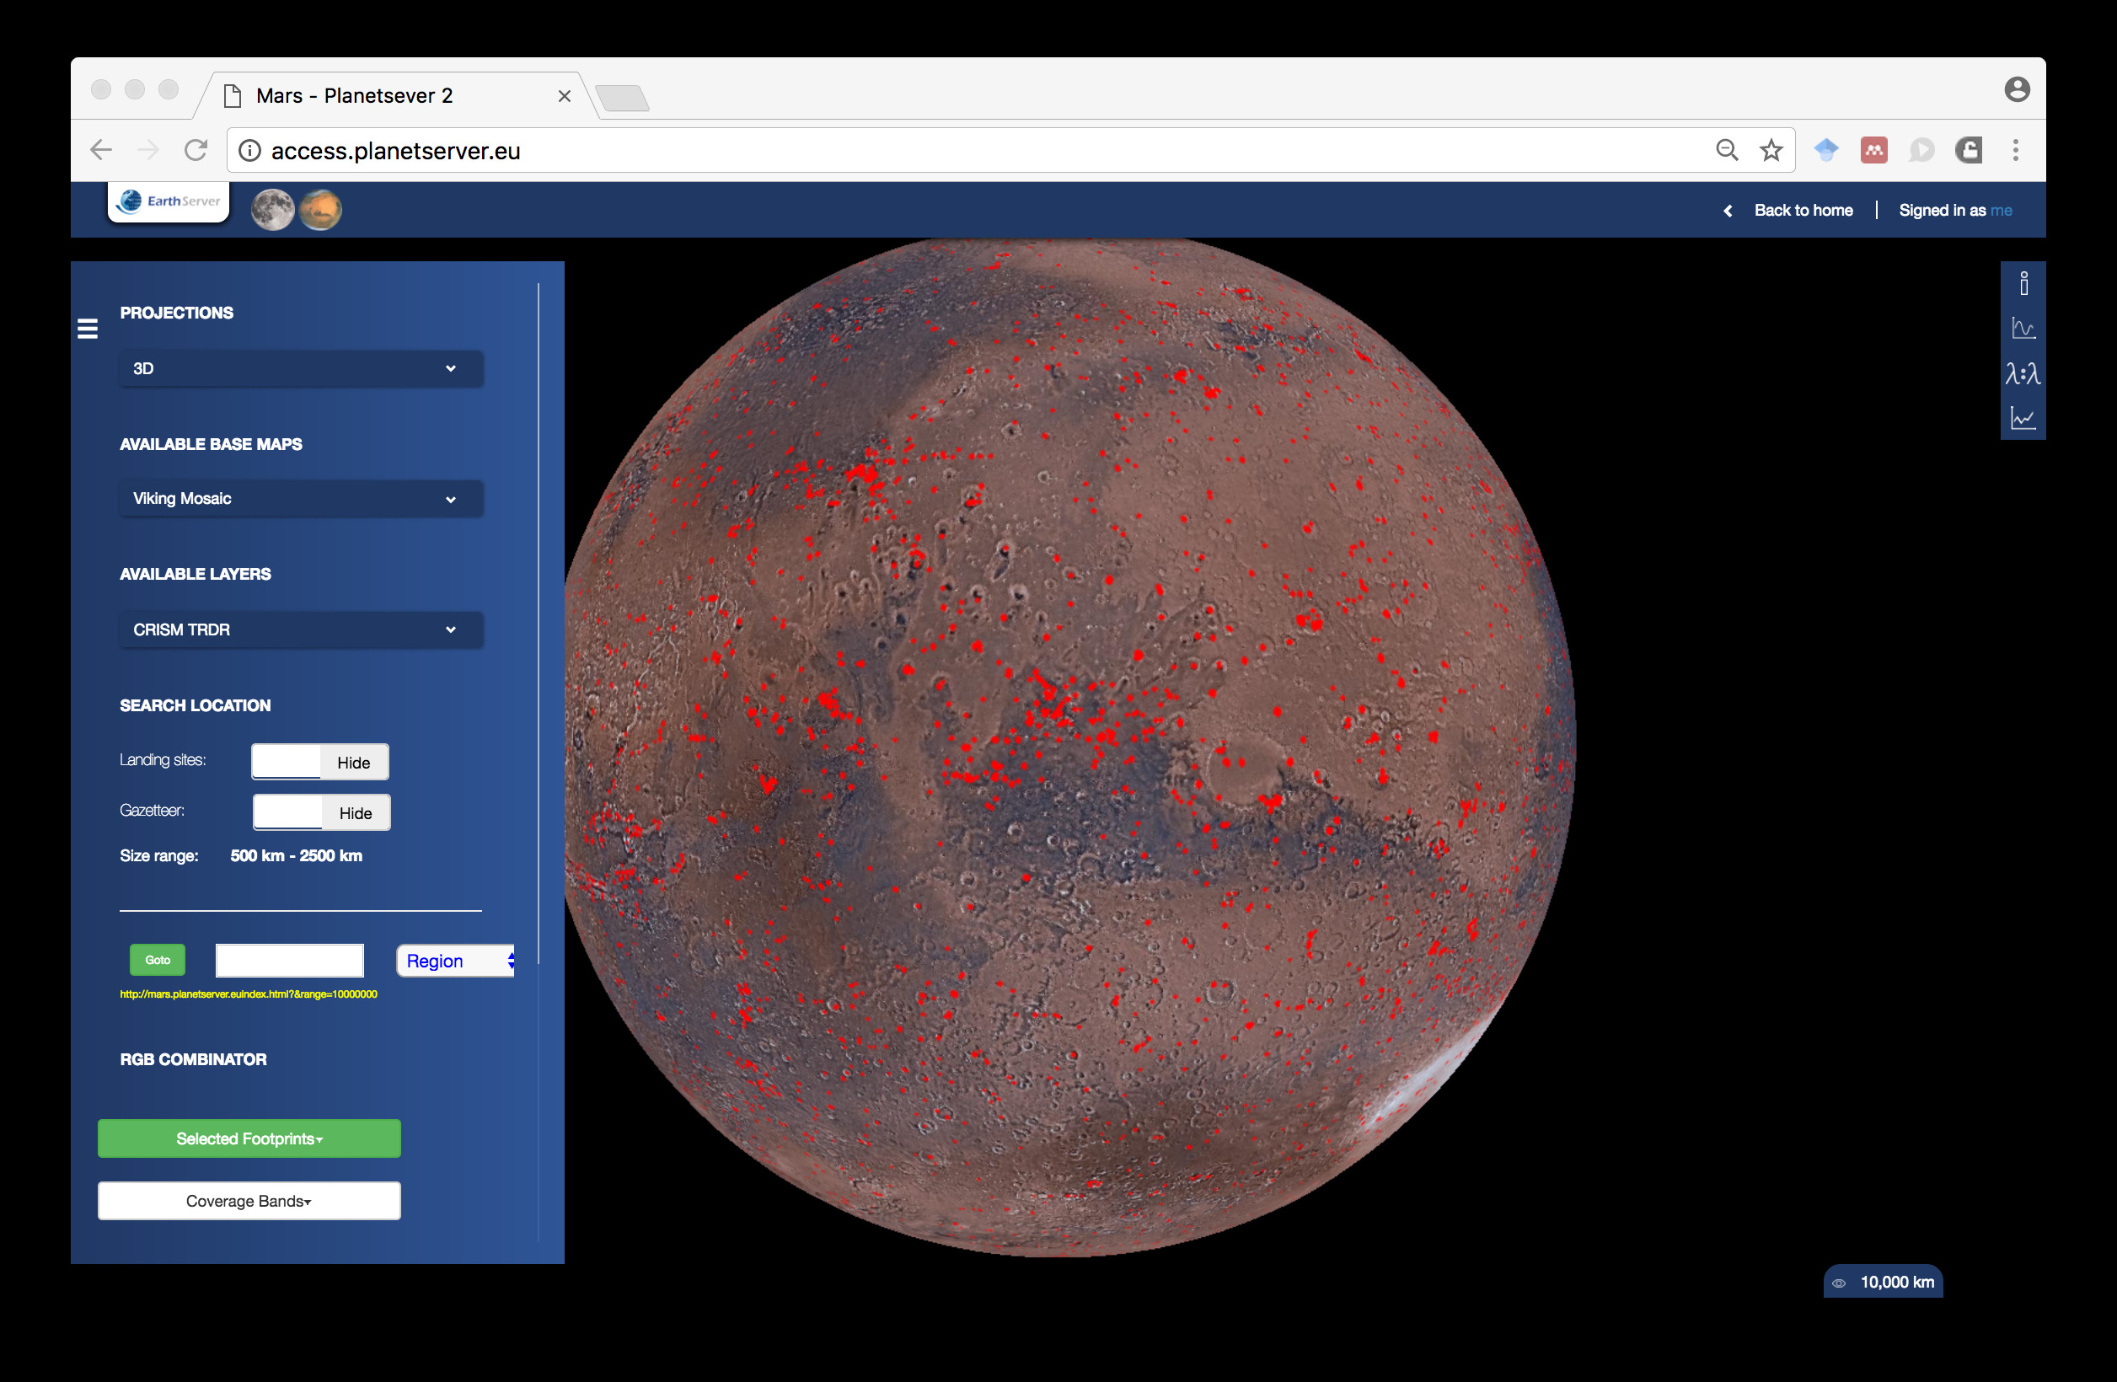This screenshot has width=2117, height=1382.
Task: Click the EarthServer logo
Action: [x=169, y=201]
